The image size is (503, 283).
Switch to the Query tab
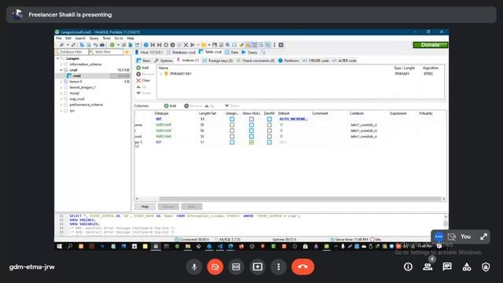[x=250, y=52]
